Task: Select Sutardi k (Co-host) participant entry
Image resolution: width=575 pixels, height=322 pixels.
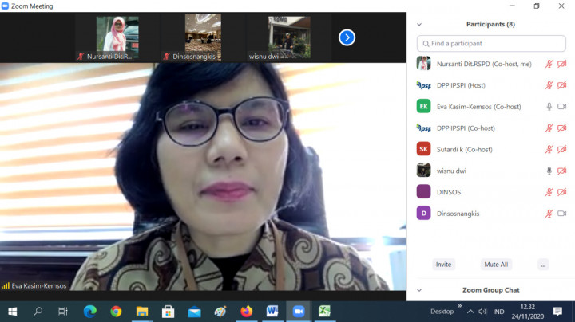Action: tap(464, 149)
